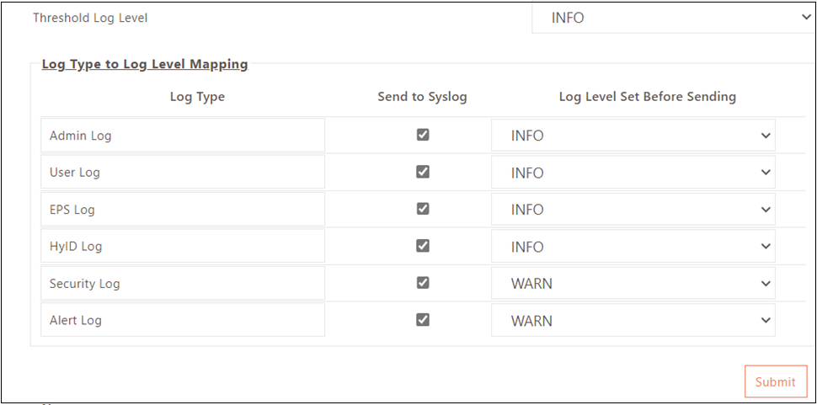Select the Admin Log type field
This screenshot has height=405, width=817.
pyautogui.click(x=183, y=136)
